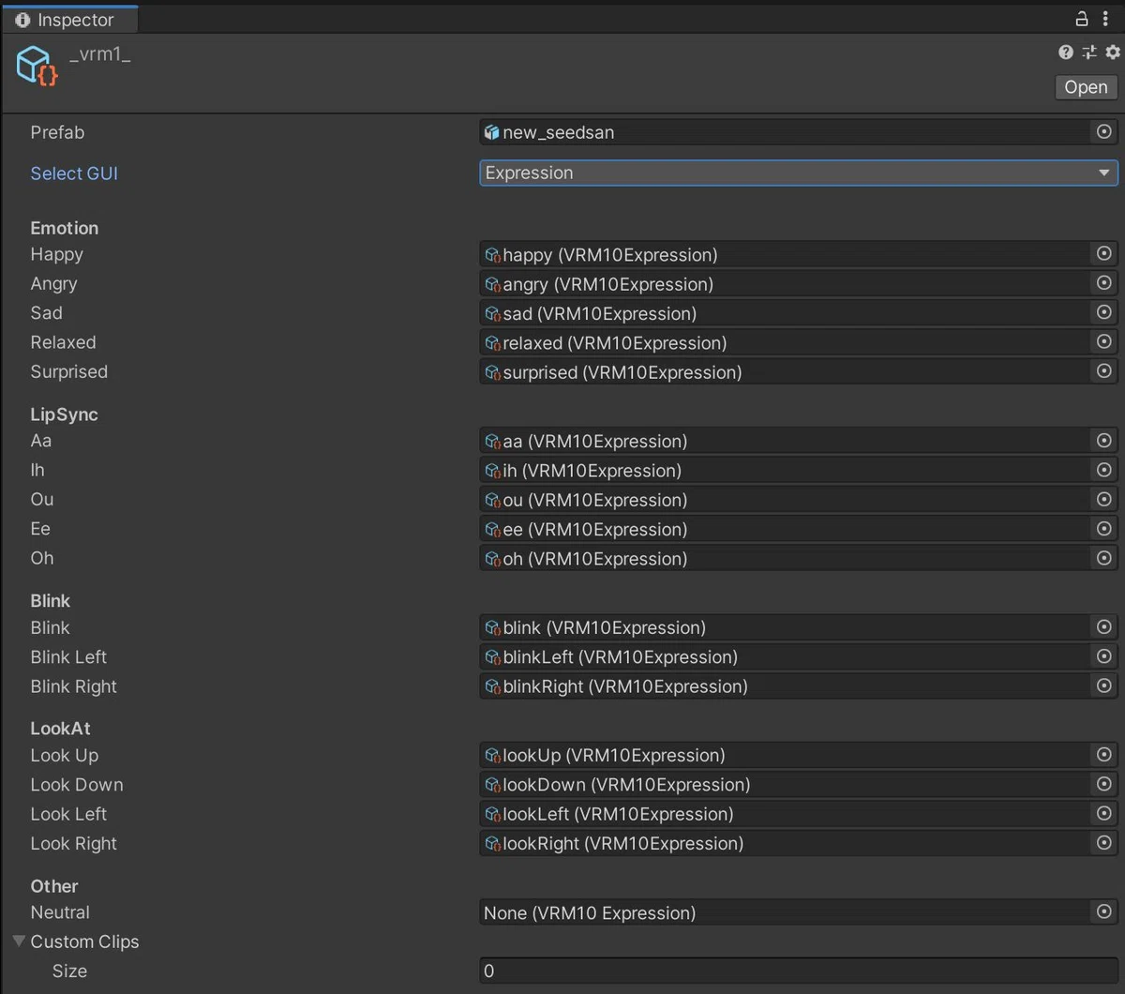
Task: Open object picker for Blink Left field
Action: tap(1104, 656)
